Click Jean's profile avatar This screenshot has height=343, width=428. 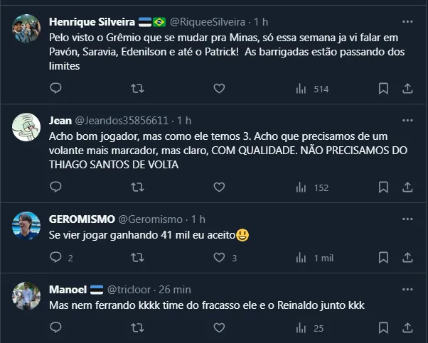click(26, 127)
